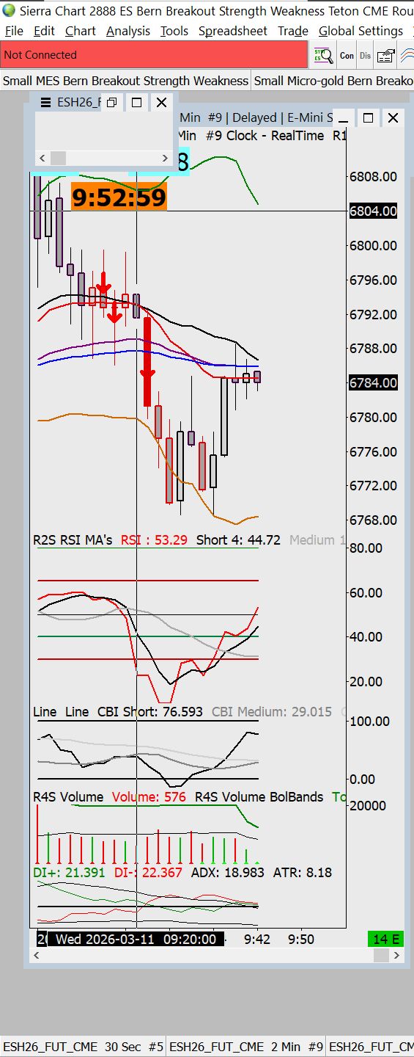Open the Tools menu

174,31
